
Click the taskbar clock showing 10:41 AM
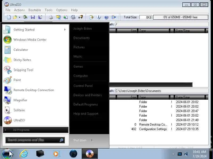pyautogui.click(x=199, y=154)
